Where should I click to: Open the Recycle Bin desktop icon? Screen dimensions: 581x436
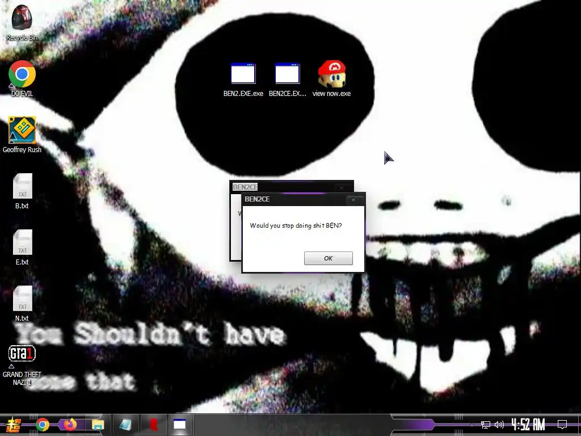point(22,22)
